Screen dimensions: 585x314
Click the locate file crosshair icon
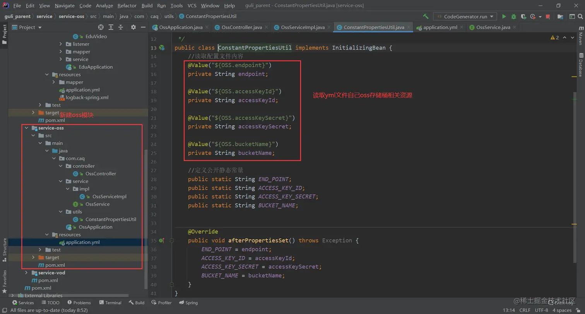pos(101,27)
